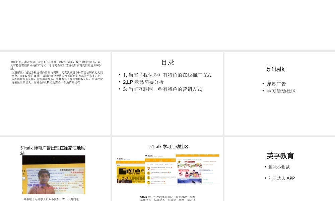
Task: Click the 51Talk logo atop the forum page
Action: pyautogui.click(x=146, y=156)
